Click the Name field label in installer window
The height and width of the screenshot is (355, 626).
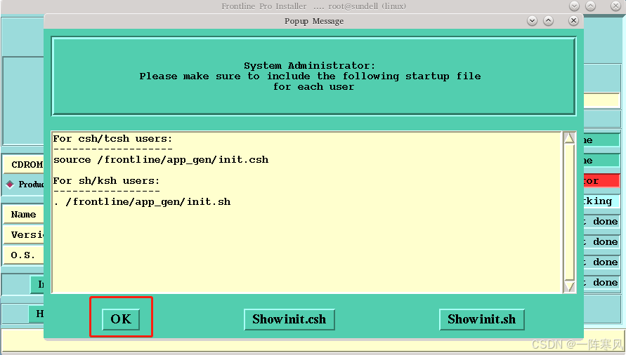[24, 215]
